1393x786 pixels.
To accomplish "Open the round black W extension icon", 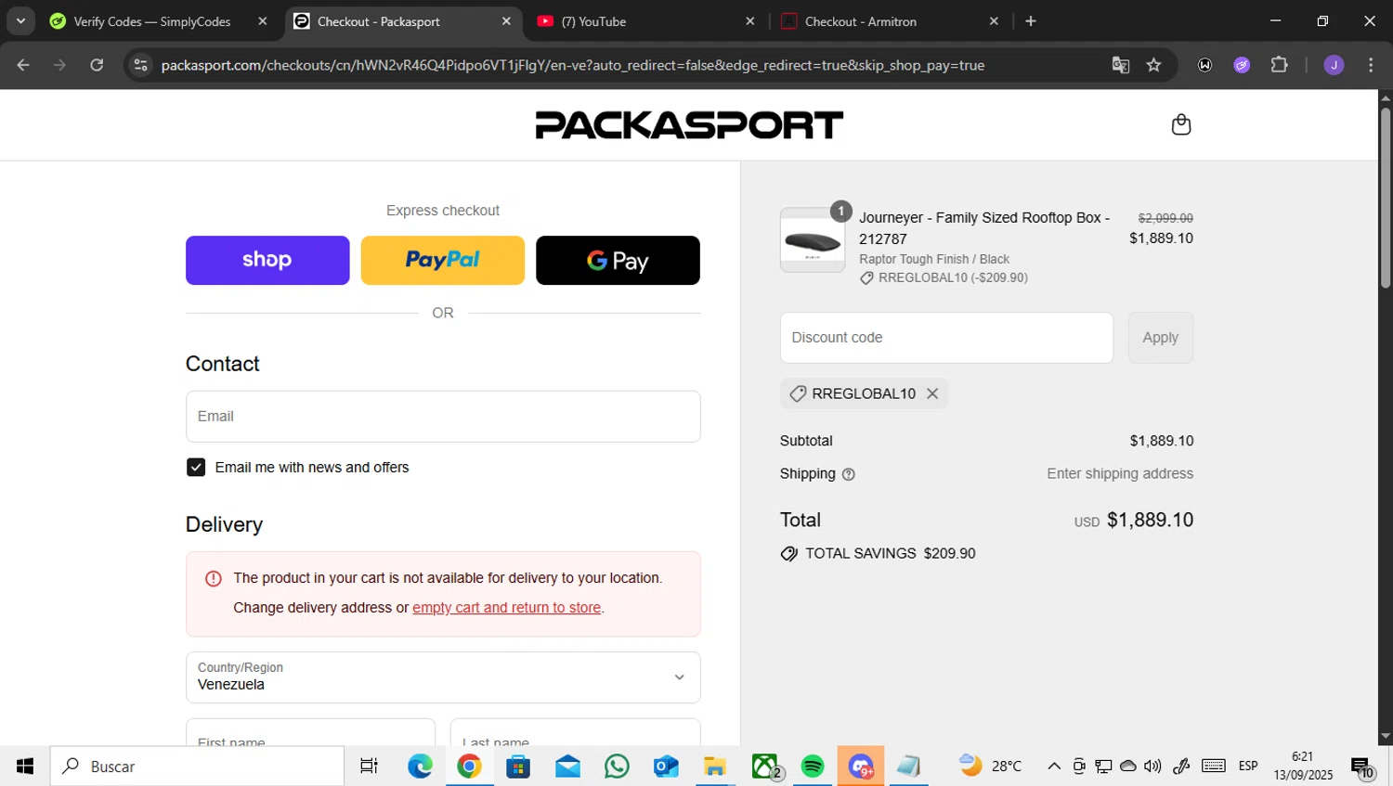I will click(1204, 65).
